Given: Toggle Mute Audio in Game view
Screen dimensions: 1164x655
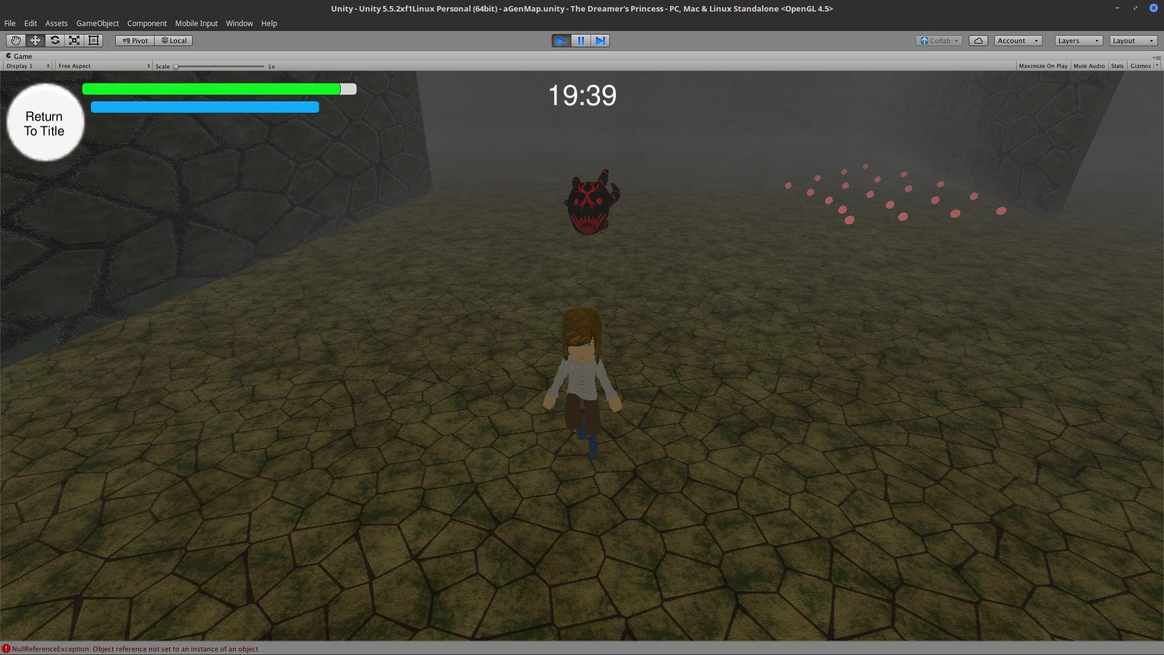Looking at the screenshot, I should tap(1089, 66).
